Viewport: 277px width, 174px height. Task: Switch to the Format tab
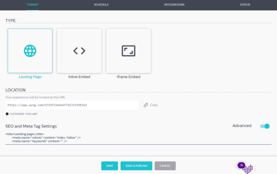33,5
